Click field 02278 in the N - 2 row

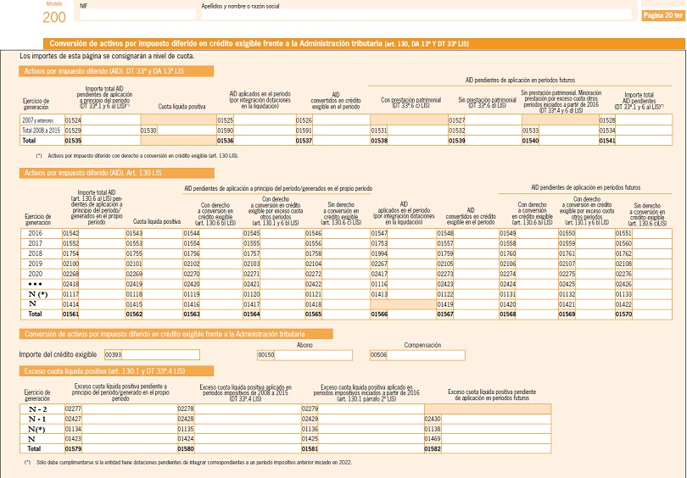pos(248,409)
